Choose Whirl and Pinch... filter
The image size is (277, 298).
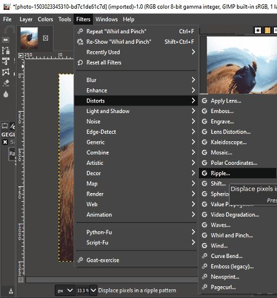click(x=238, y=235)
